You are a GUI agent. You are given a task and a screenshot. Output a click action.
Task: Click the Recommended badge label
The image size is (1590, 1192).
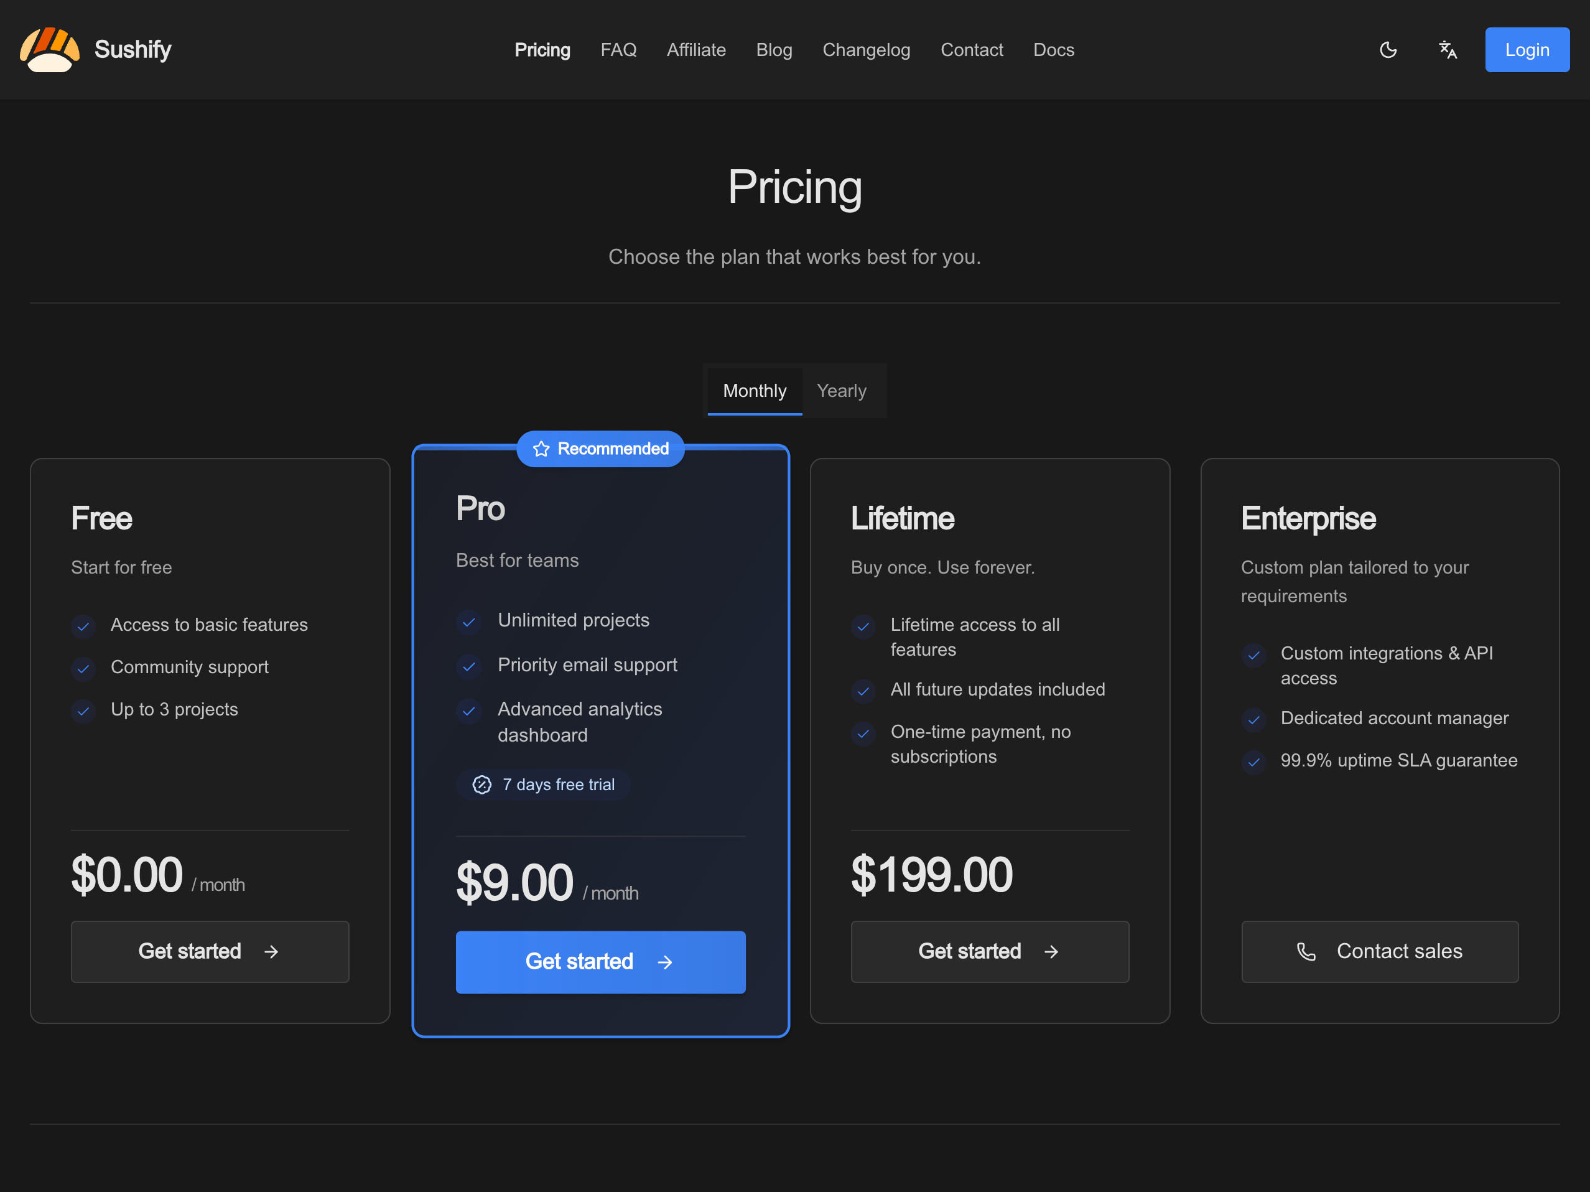pos(613,449)
